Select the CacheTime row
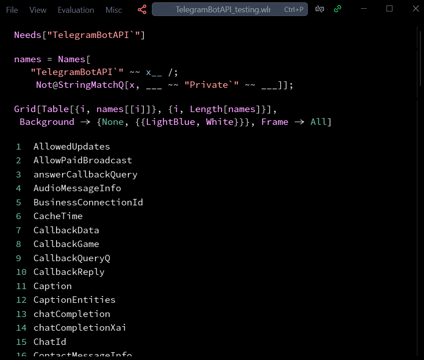Image resolution: width=424 pixels, height=360 pixels. click(49, 216)
